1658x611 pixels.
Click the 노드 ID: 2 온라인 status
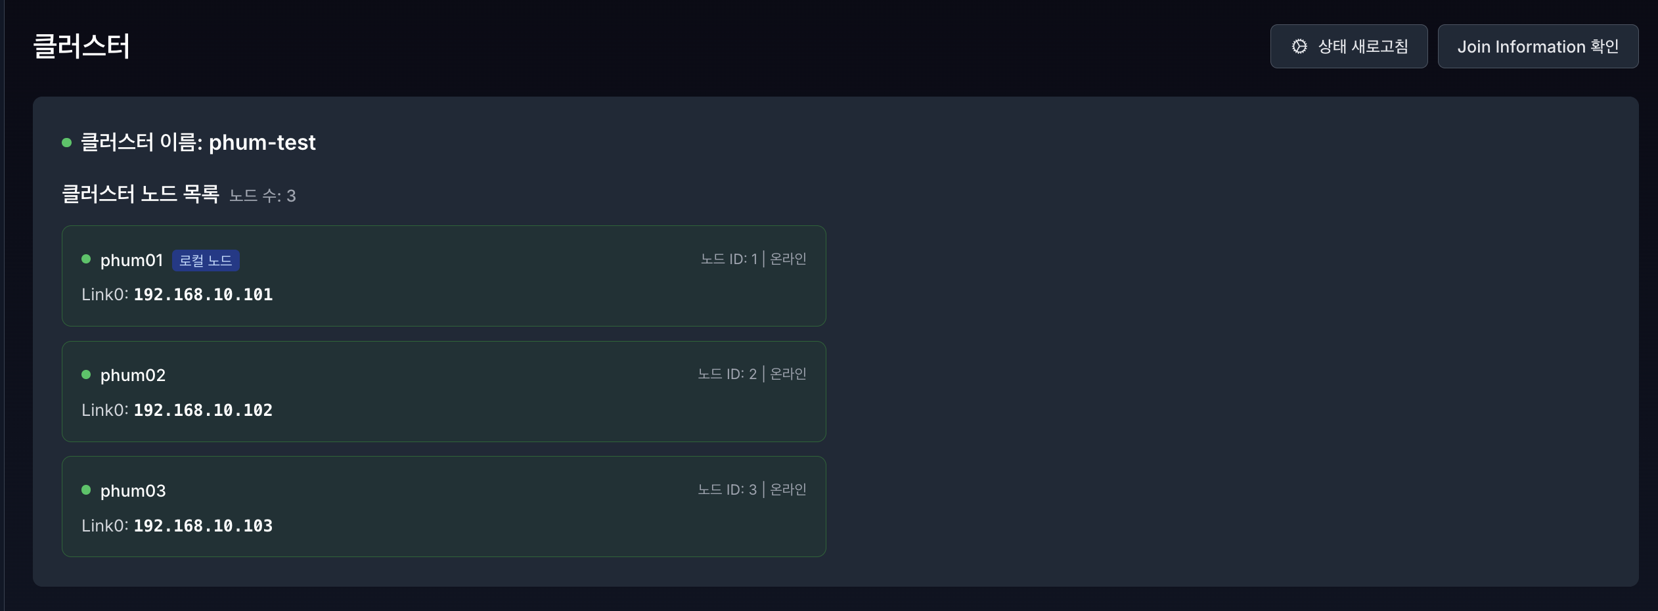pyautogui.click(x=751, y=374)
